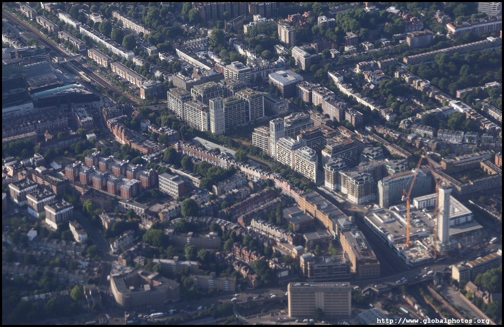Click the white high-rise in the top-right corner

pyautogui.click(x=489, y=8)
